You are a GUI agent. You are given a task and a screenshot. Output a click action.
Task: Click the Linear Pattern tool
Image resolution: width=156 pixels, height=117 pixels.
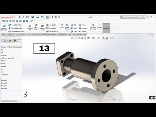(67, 27)
